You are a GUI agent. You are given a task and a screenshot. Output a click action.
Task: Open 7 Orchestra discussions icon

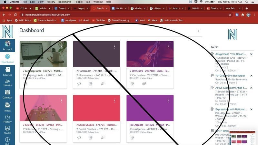(144, 84)
